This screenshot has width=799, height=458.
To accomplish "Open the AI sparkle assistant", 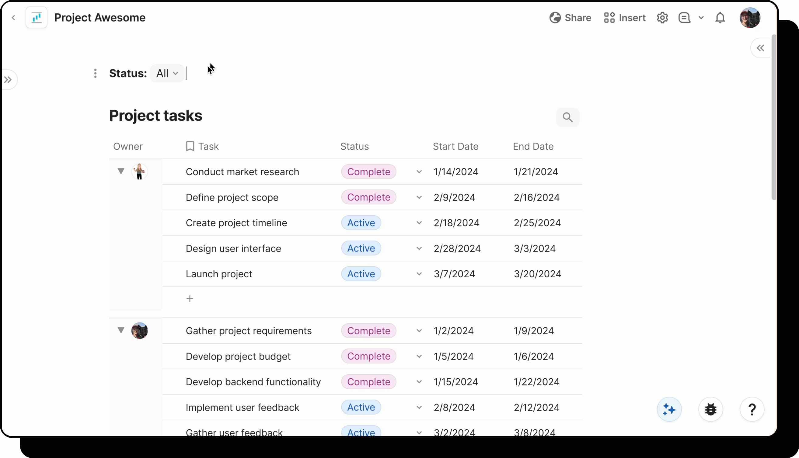I will [669, 409].
